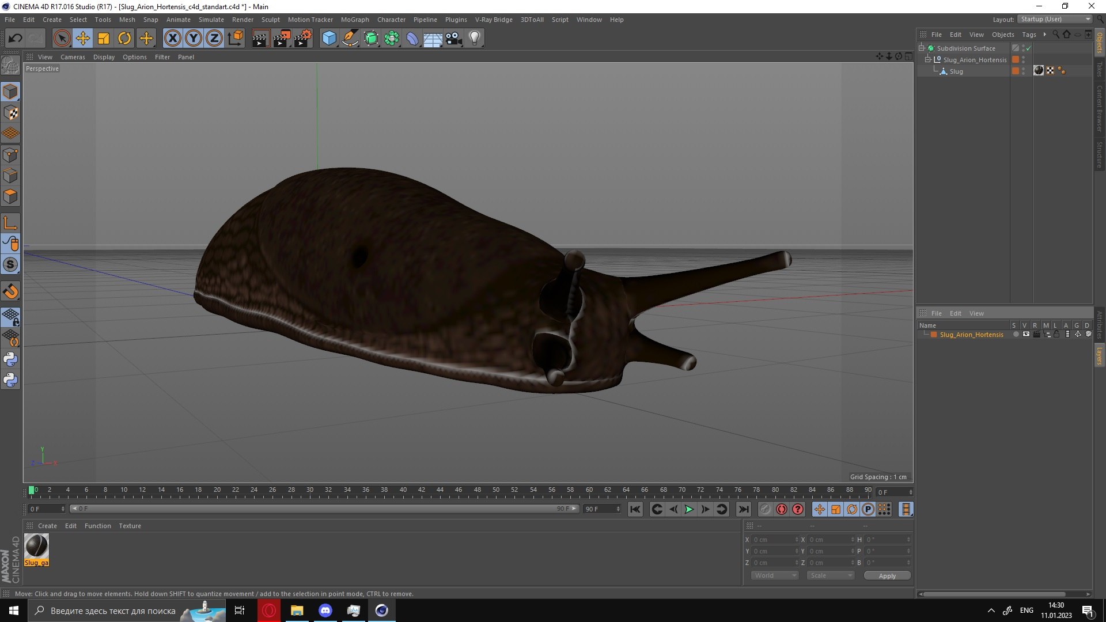Collapse the Slug_Arion_Hortensis null node
Viewport: 1106px width, 622px height.
[x=928, y=60]
